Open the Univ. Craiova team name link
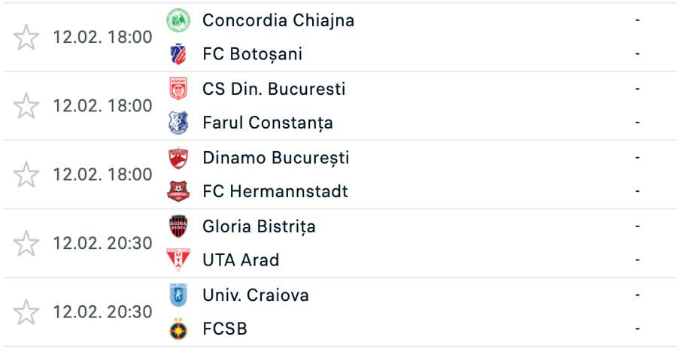 point(256,295)
